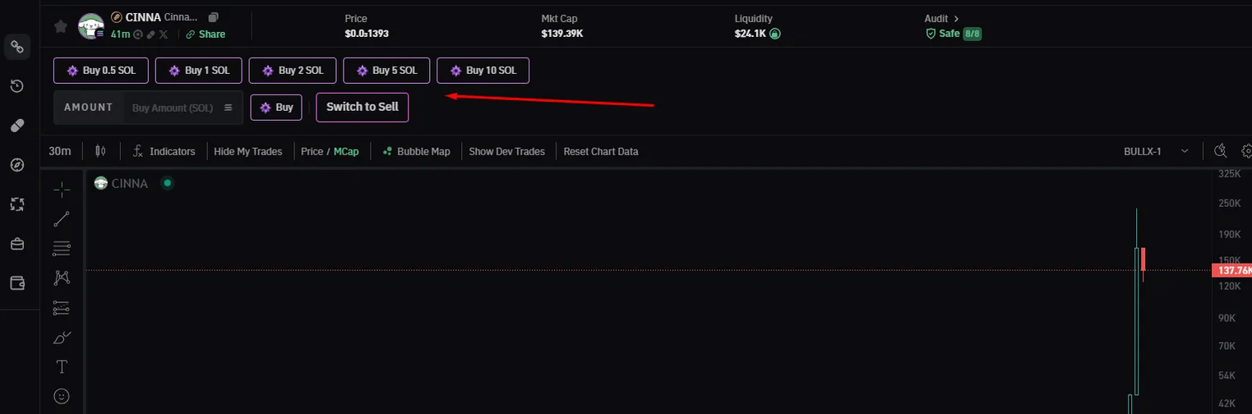Open the candlestick chart type icon
The height and width of the screenshot is (414, 1252).
click(x=101, y=151)
